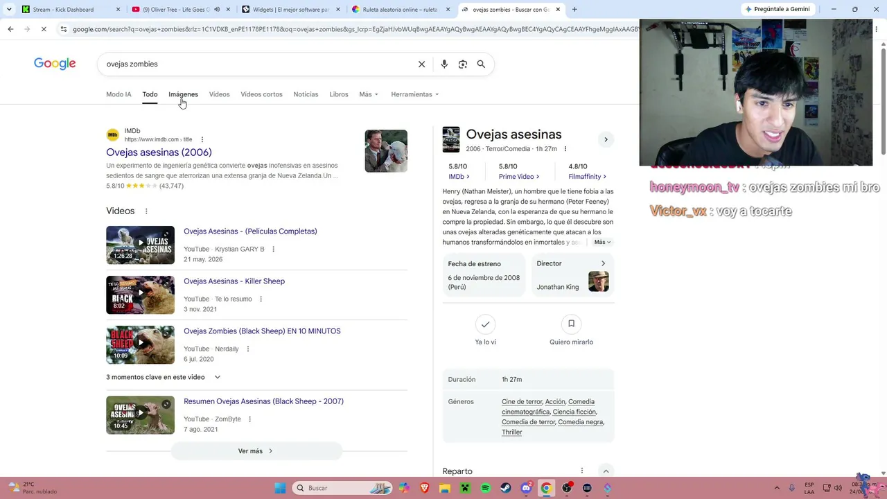Screen dimensions: 887x499
Task: Open Ovejas Asesinas - Killer Sheep video link
Action: [234, 281]
